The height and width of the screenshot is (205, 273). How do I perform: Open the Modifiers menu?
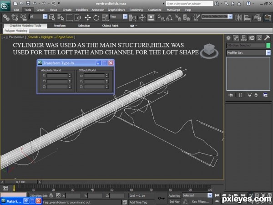pos(82,10)
